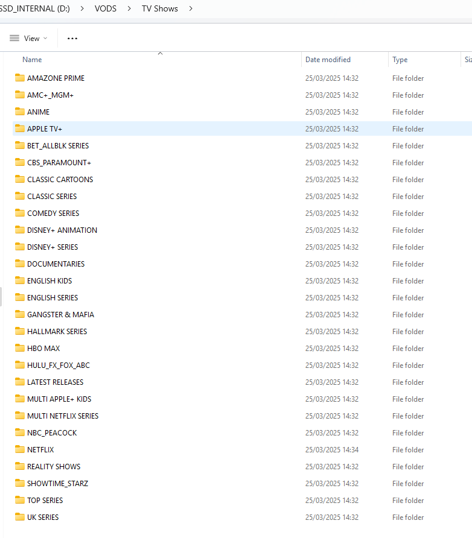Select the TOP SERIES folder name
Screen dimensions: 472x538
pos(45,500)
